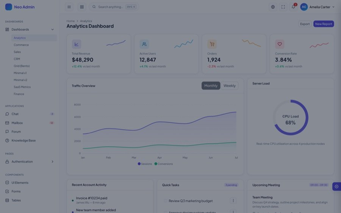Click the AC user avatar
The image size is (341, 213).
pos(304,7)
